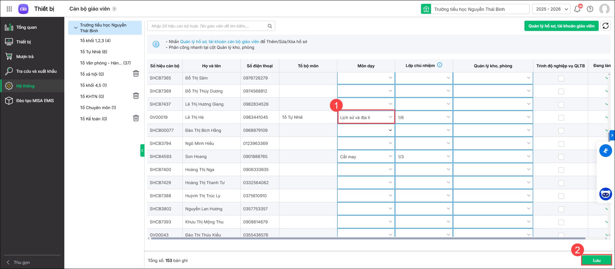Open the user avatar profile
Viewport: 615px width, 269px height.
tap(604, 9)
